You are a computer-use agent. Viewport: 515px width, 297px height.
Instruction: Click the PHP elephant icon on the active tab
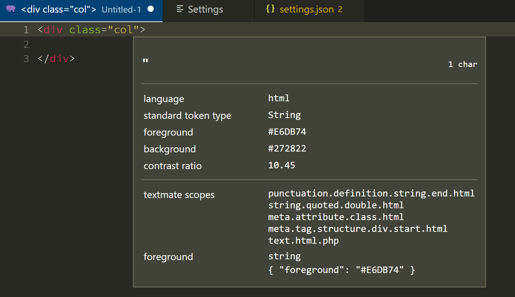[11, 9]
